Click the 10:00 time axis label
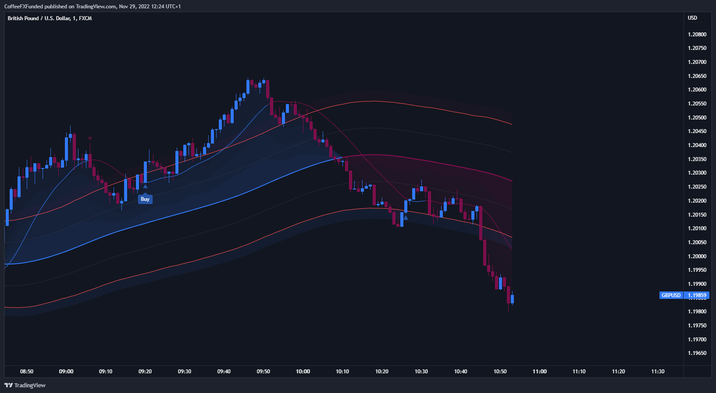 pos(303,372)
